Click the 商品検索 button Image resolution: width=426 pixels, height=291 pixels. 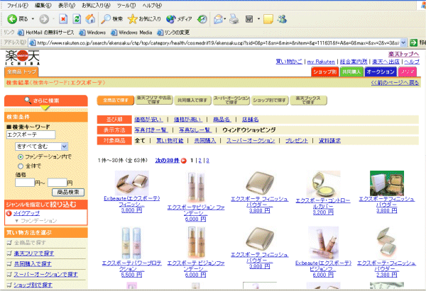click(x=68, y=193)
